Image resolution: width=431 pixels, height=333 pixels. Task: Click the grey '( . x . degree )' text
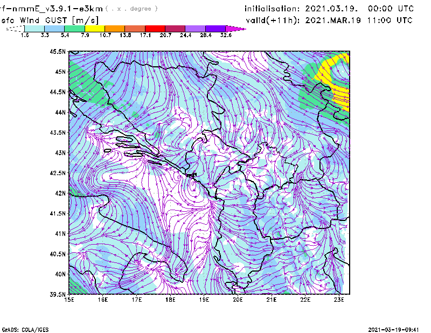pyautogui.click(x=131, y=9)
